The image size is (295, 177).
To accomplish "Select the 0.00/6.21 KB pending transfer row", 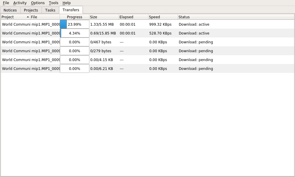I will (x=101, y=69).
